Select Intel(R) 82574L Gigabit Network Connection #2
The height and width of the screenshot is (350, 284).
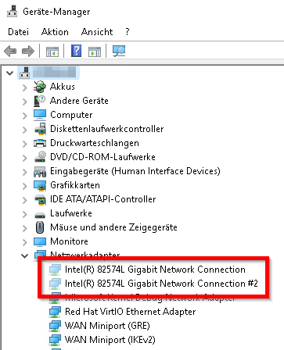coord(161,284)
